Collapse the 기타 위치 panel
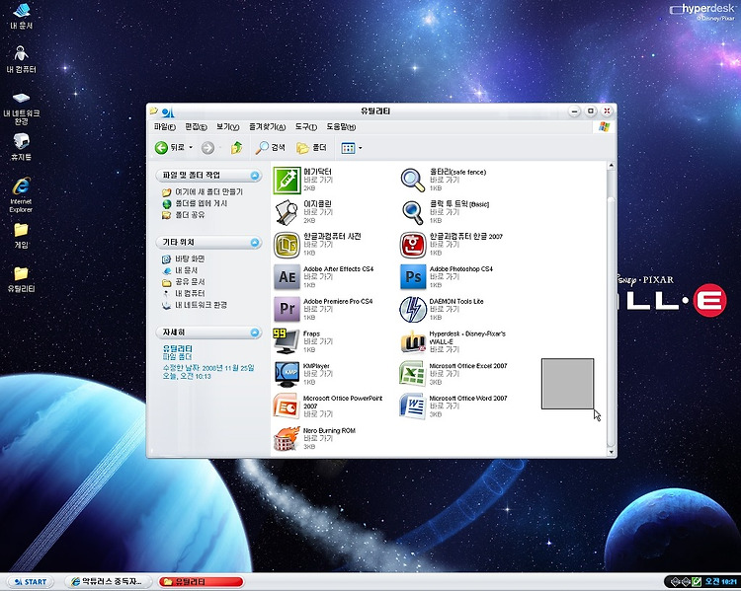 coord(255,242)
